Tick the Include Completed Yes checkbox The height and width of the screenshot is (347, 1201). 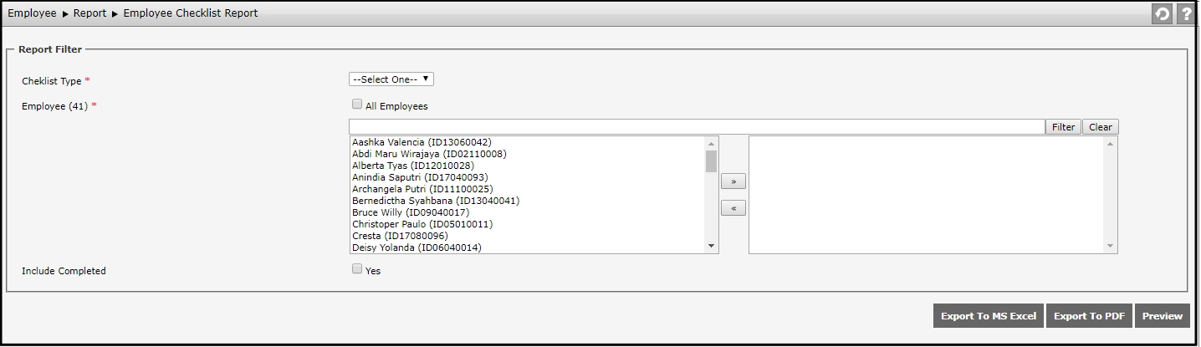pyautogui.click(x=357, y=269)
